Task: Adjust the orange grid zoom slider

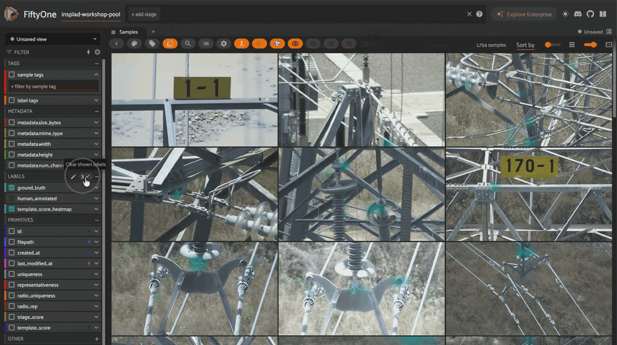Action: [590, 45]
